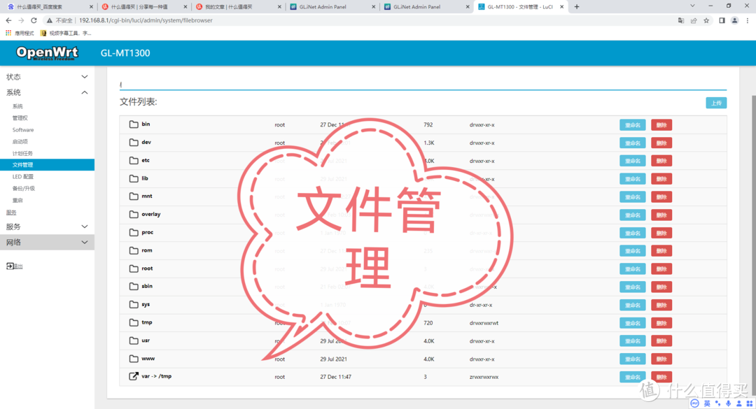Click the bin folder icon in file list

pos(134,124)
